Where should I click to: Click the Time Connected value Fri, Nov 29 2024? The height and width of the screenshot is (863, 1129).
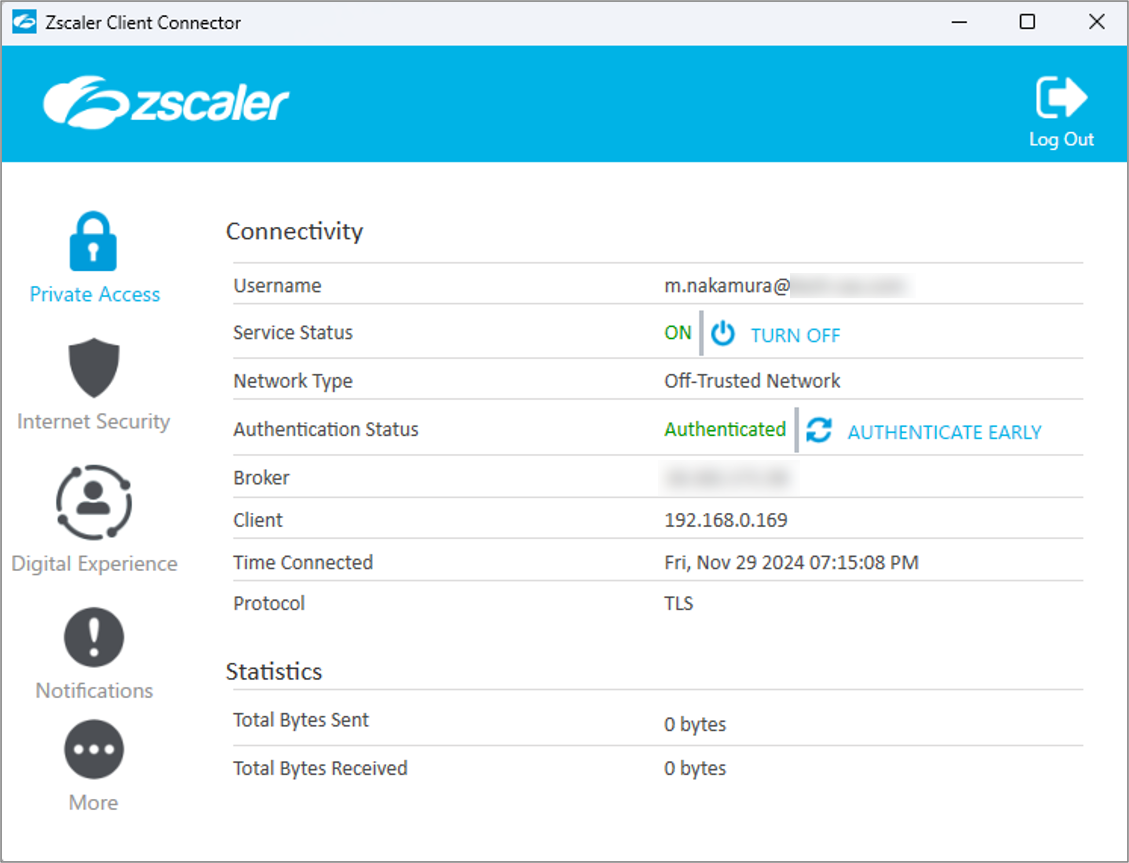point(792,562)
